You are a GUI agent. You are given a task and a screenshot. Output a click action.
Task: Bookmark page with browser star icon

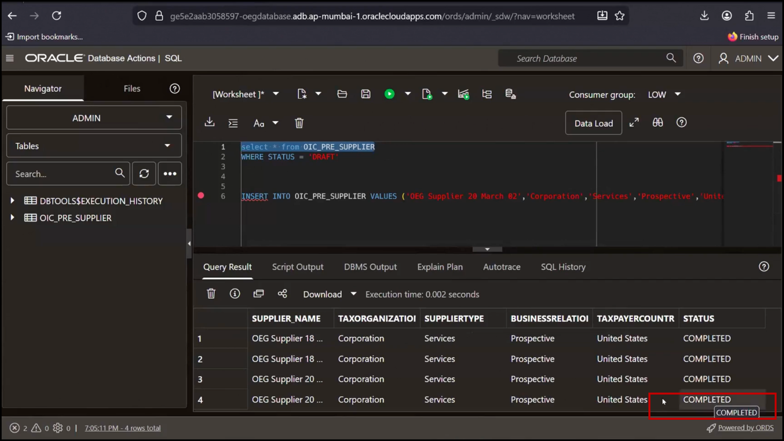[619, 16]
